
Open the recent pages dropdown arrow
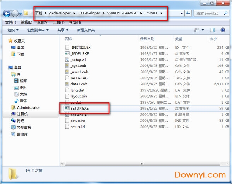pyautogui.click(x=21, y=14)
